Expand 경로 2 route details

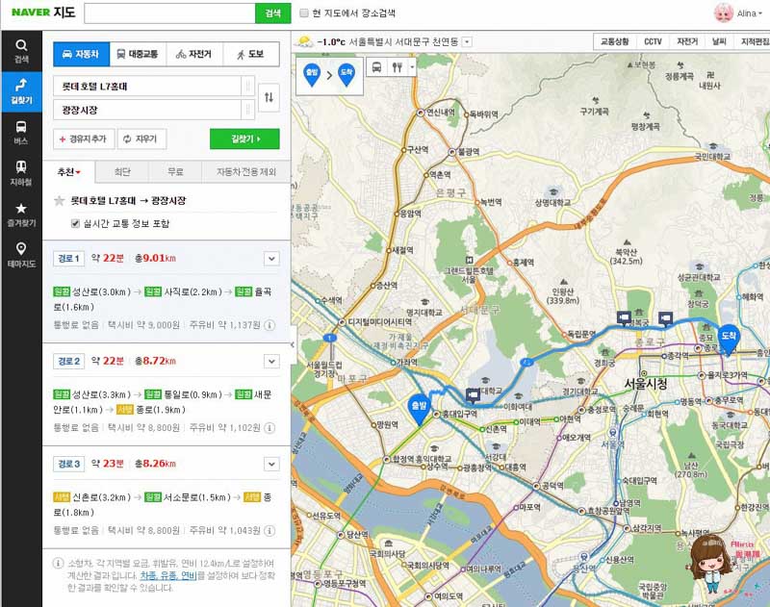[271, 362]
